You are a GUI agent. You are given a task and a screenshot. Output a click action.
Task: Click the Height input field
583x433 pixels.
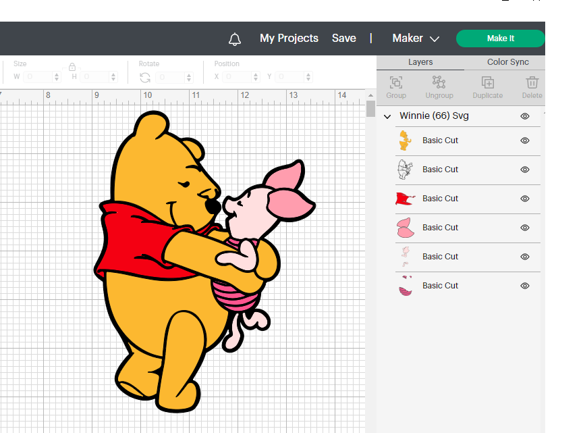[x=95, y=77]
